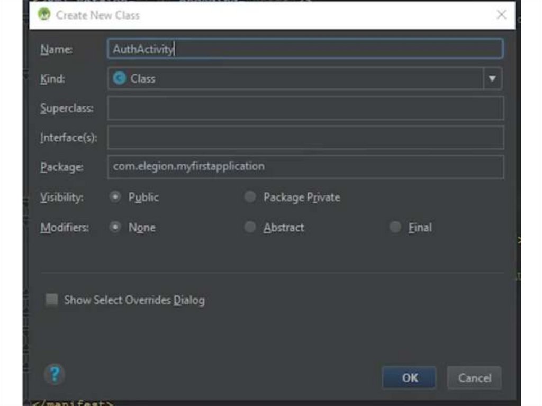Click the Class kind icon in Kind field
The width and height of the screenshot is (542, 406).
120,78
